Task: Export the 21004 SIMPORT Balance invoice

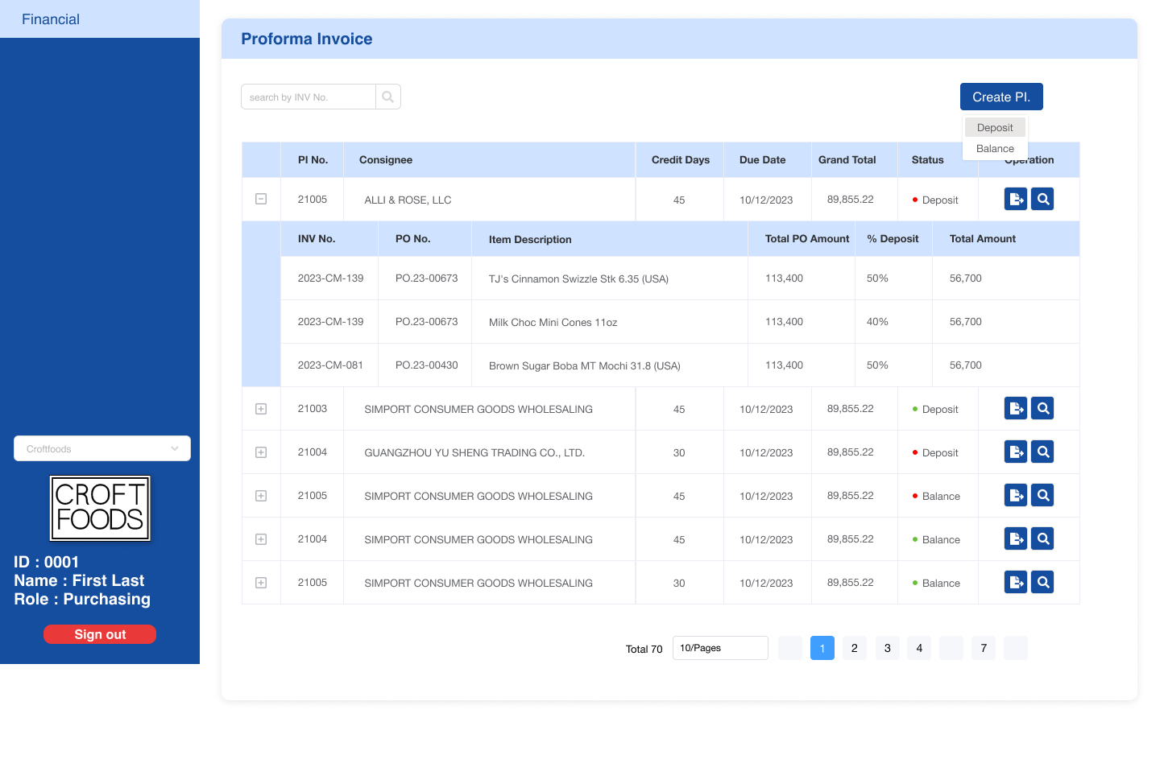Action: point(1016,538)
